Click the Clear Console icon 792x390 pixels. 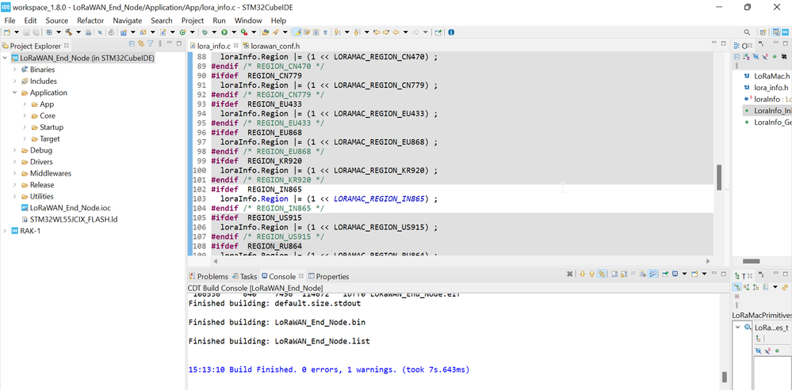tap(643, 275)
